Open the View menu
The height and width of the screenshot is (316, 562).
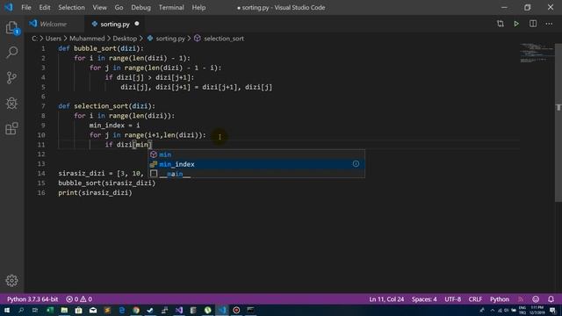pyautogui.click(x=99, y=7)
